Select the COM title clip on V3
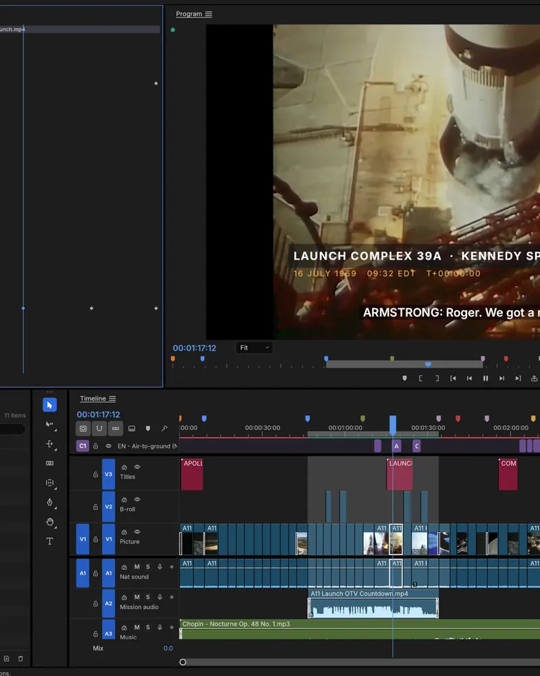 point(508,475)
